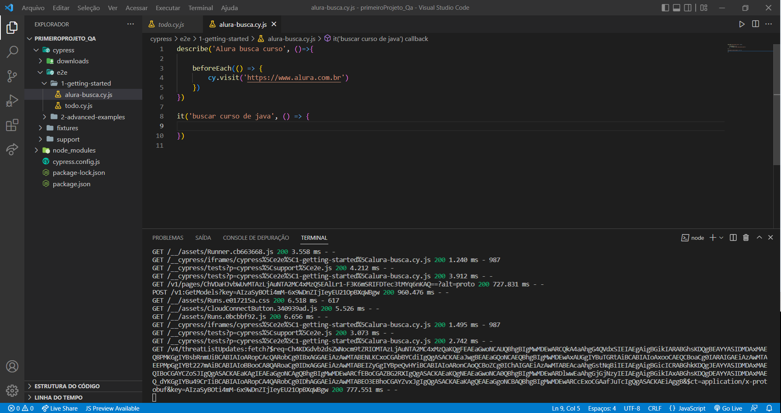
Task: Open the Arquivo menu
Action: (x=33, y=8)
